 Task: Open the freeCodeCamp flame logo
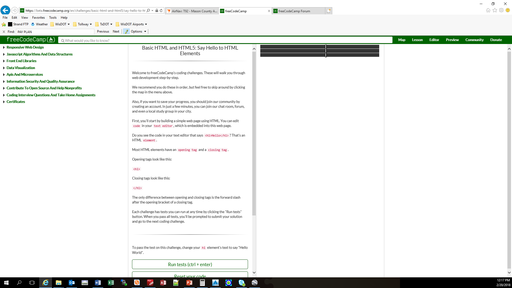(51, 39)
